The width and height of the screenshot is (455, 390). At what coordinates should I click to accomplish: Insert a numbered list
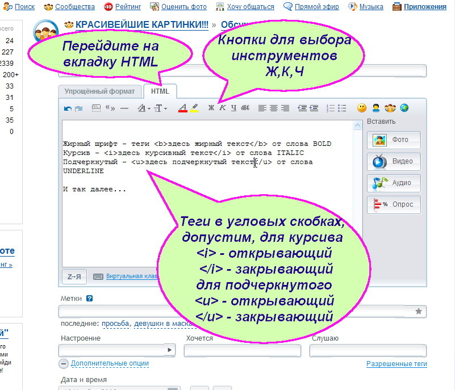[331, 108]
